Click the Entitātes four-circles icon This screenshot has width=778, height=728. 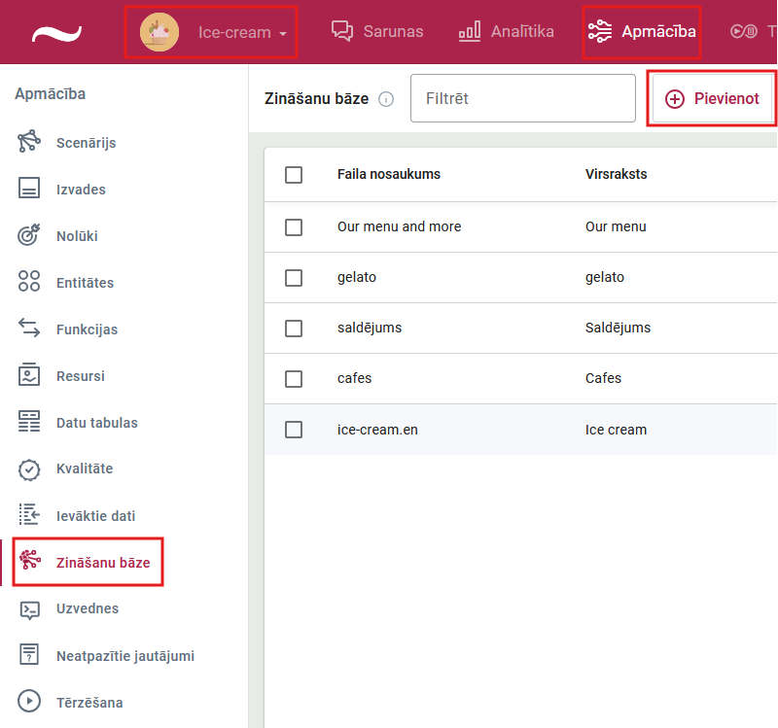tap(29, 282)
